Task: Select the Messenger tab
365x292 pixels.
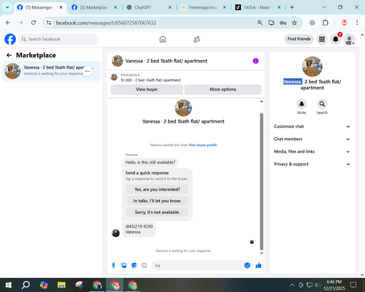Action: 39,7
